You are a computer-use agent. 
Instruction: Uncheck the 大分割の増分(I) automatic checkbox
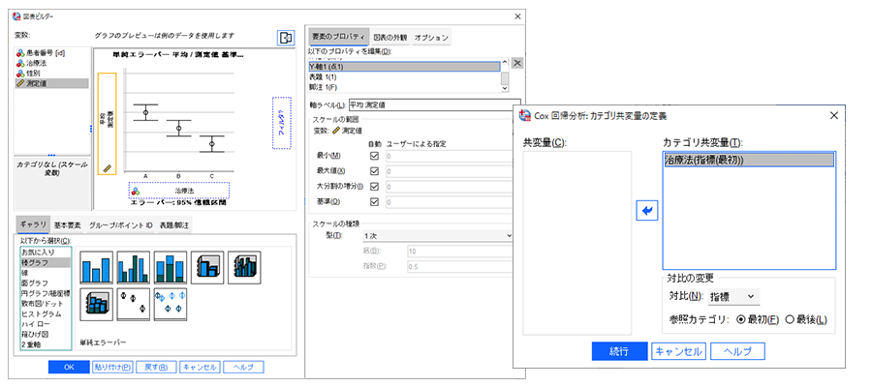(x=374, y=187)
